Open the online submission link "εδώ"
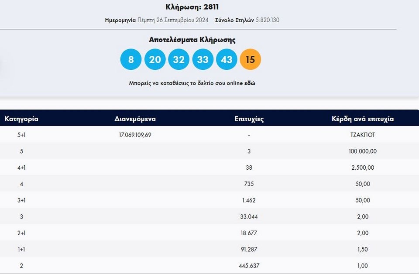The width and height of the screenshot is (419, 274). pyautogui.click(x=250, y=83)
